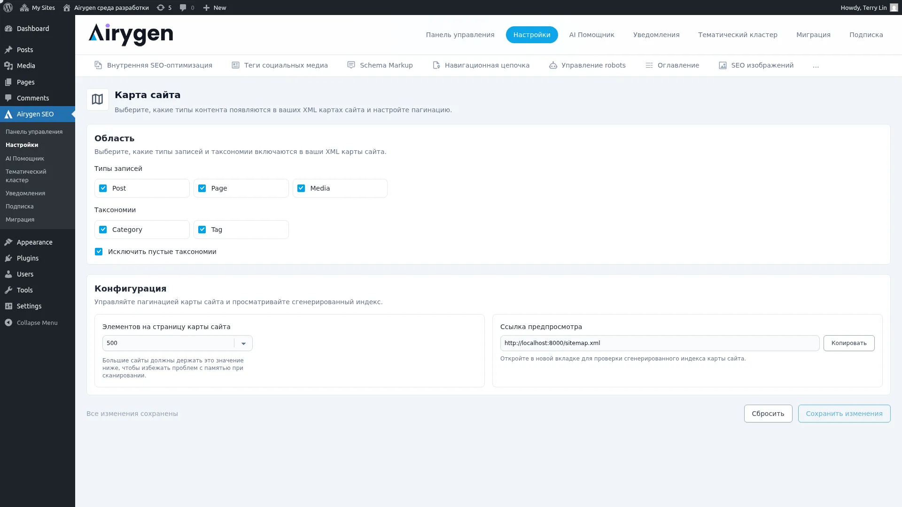Click the Comments icon in sidebar
The image size is (902, 507).
8,98
